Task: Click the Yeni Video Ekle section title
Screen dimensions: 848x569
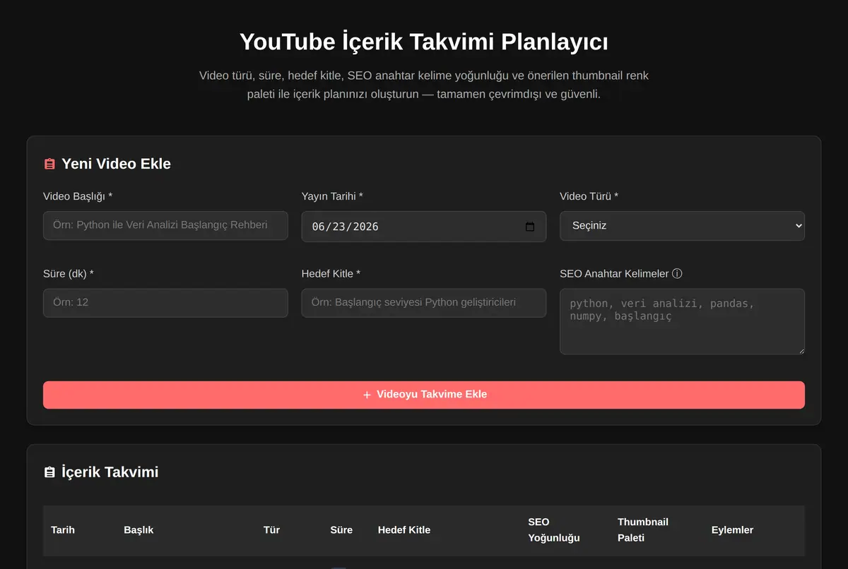Action: [x=116, y=164]
